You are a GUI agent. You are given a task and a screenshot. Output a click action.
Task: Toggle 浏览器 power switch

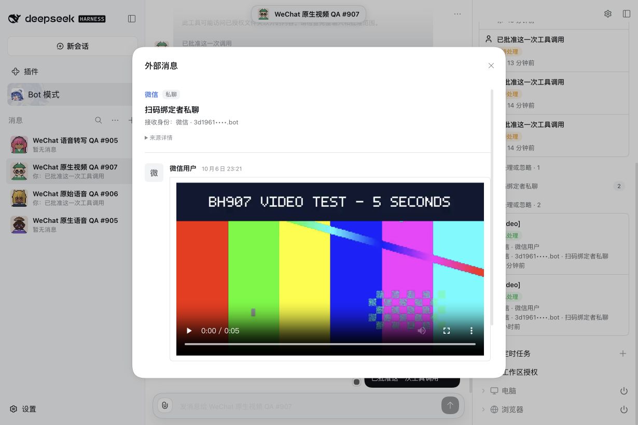tap(624, 409)
